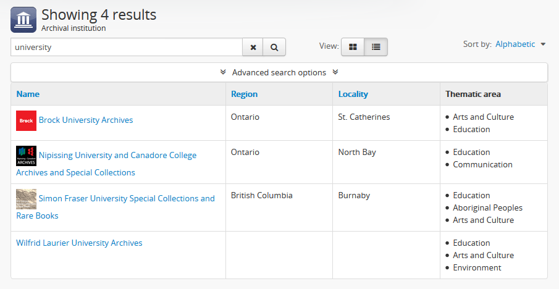Click the dropdown caret next to Alphabetic

pos(543,44)
